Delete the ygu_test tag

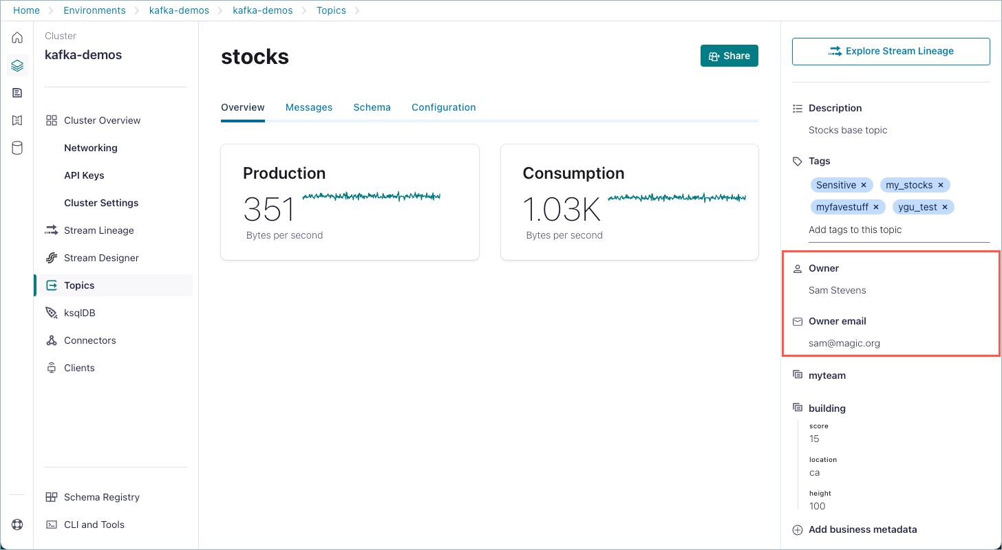coord(945,207)
